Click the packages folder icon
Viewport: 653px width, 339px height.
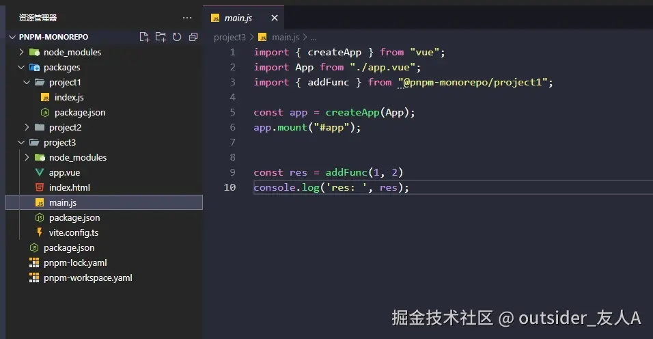pyautogui.click(x=34, y=67)
